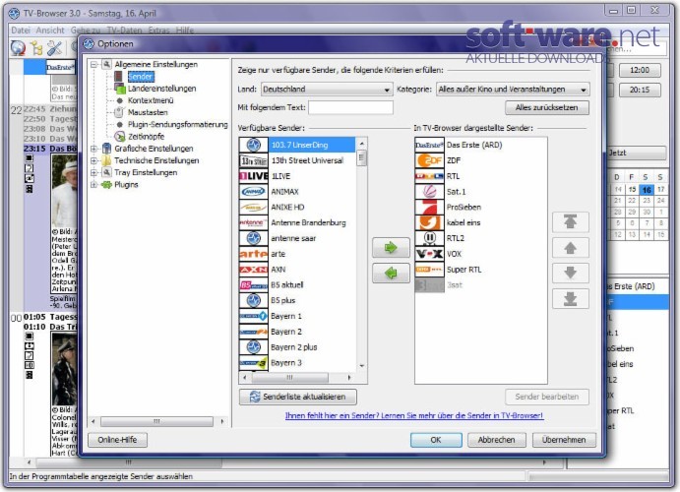Click the green right-arrow add-channel button

coord(391,248)
